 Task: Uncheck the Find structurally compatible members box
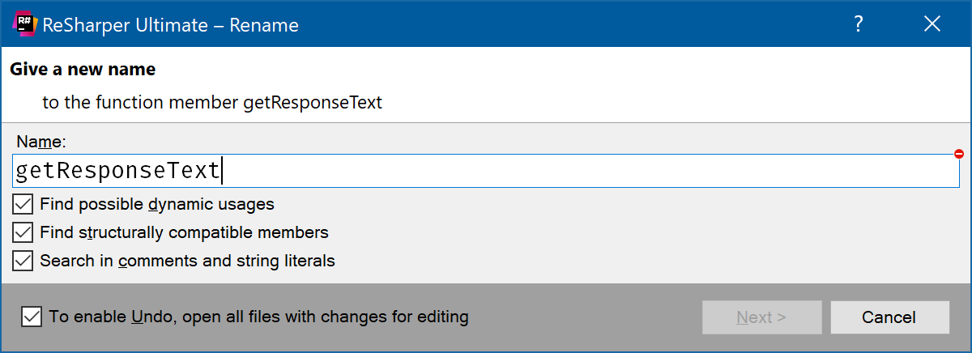pyautogui.click(x=23, y=232)
